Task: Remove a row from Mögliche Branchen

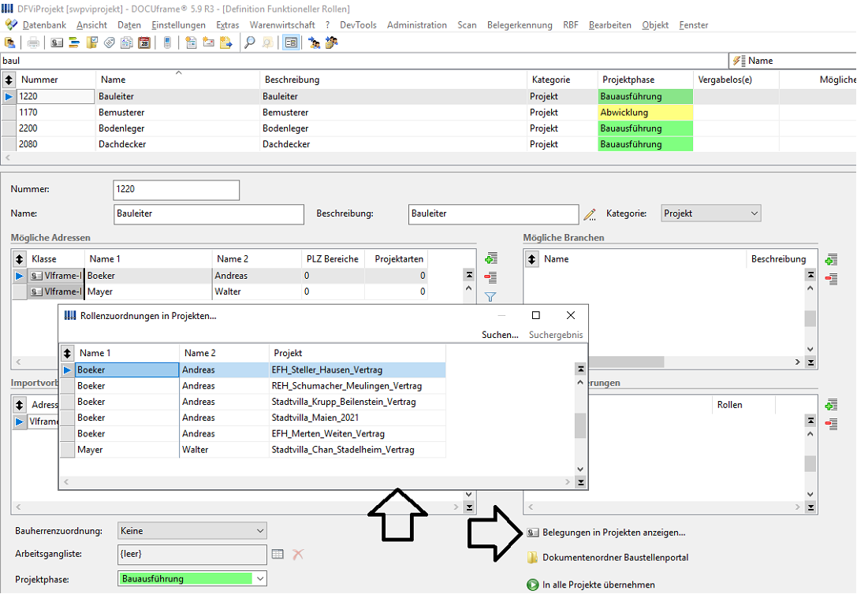Action: 831,278
